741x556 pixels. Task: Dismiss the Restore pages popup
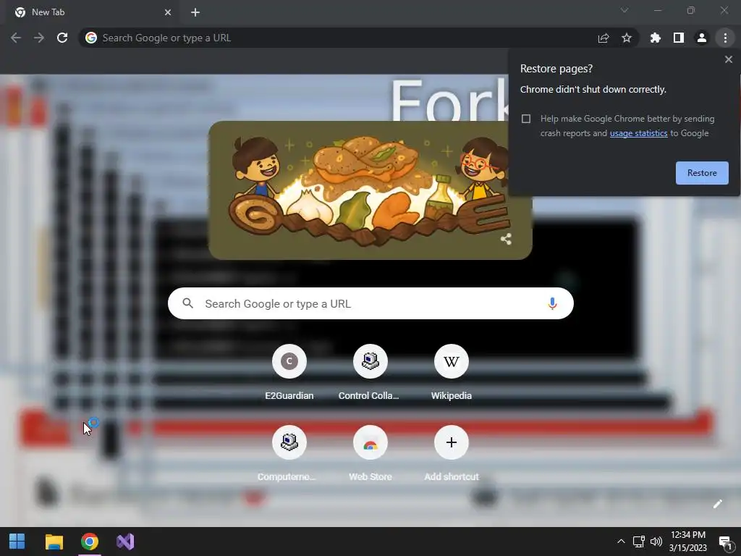pyautogui.click(x=728, y=59)
